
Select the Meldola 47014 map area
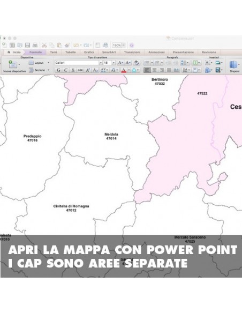click(111, 136)
